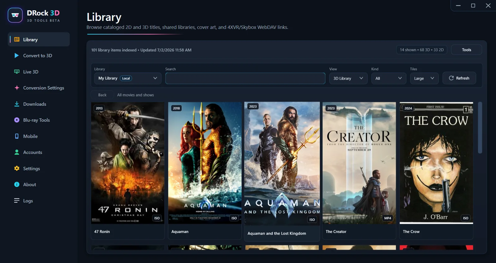Click the ISO badge on 47 Ronin
Screen dimensions: 496x263
pos(157,218)
